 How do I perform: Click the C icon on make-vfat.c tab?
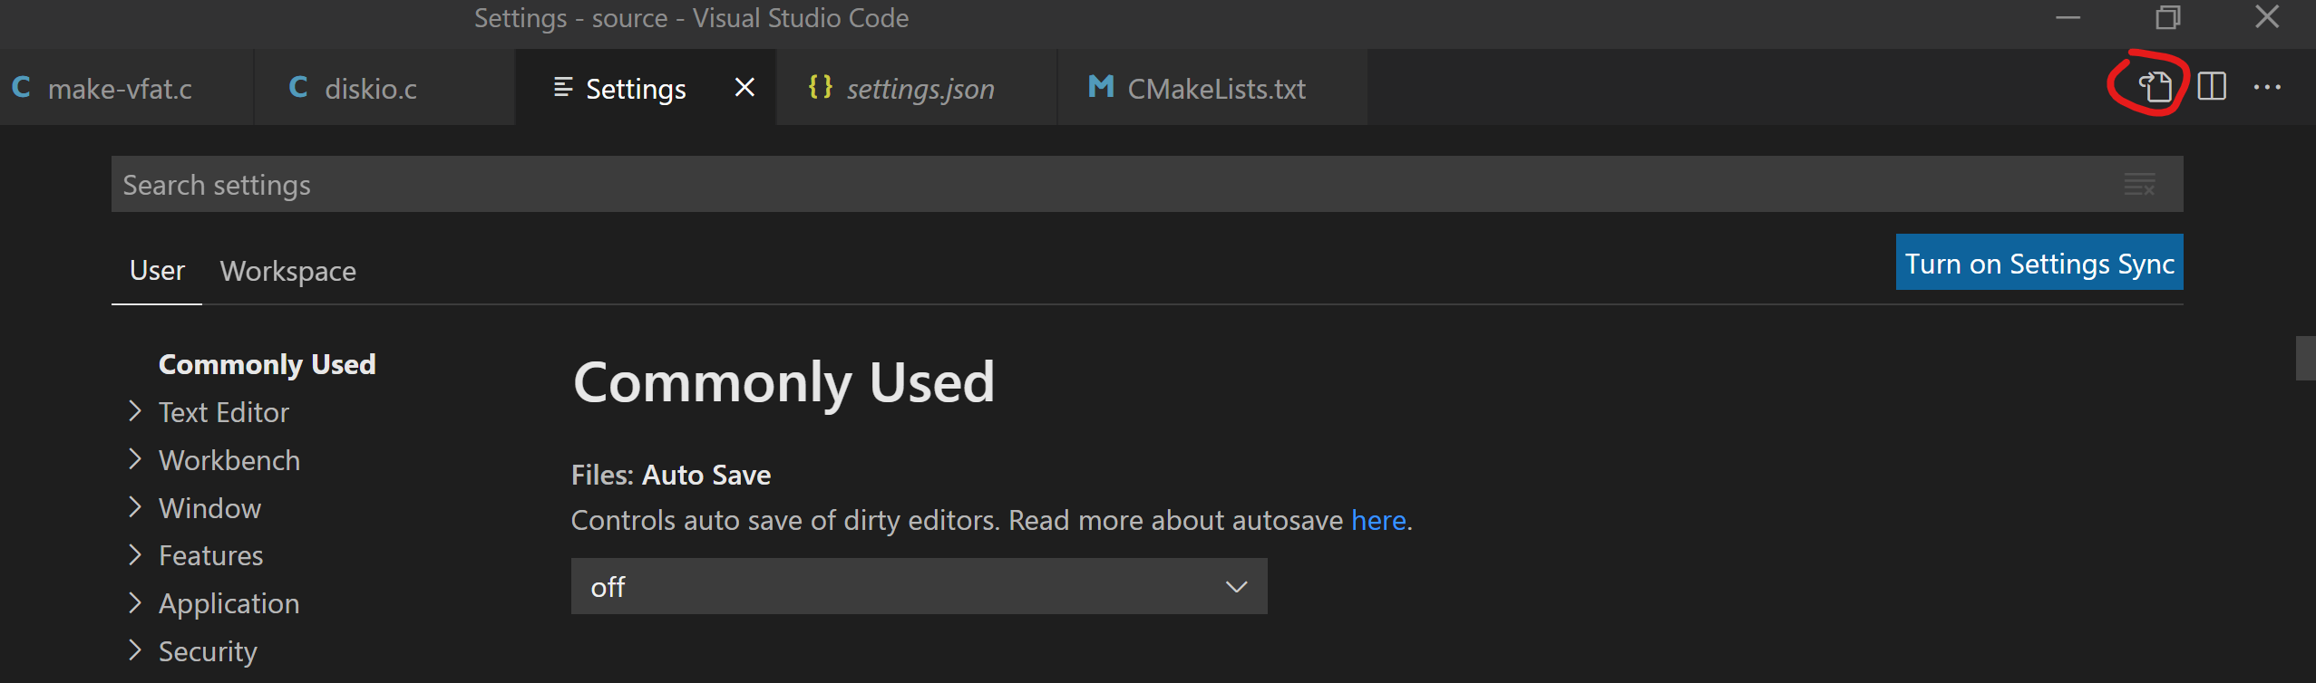coord(21,88)
